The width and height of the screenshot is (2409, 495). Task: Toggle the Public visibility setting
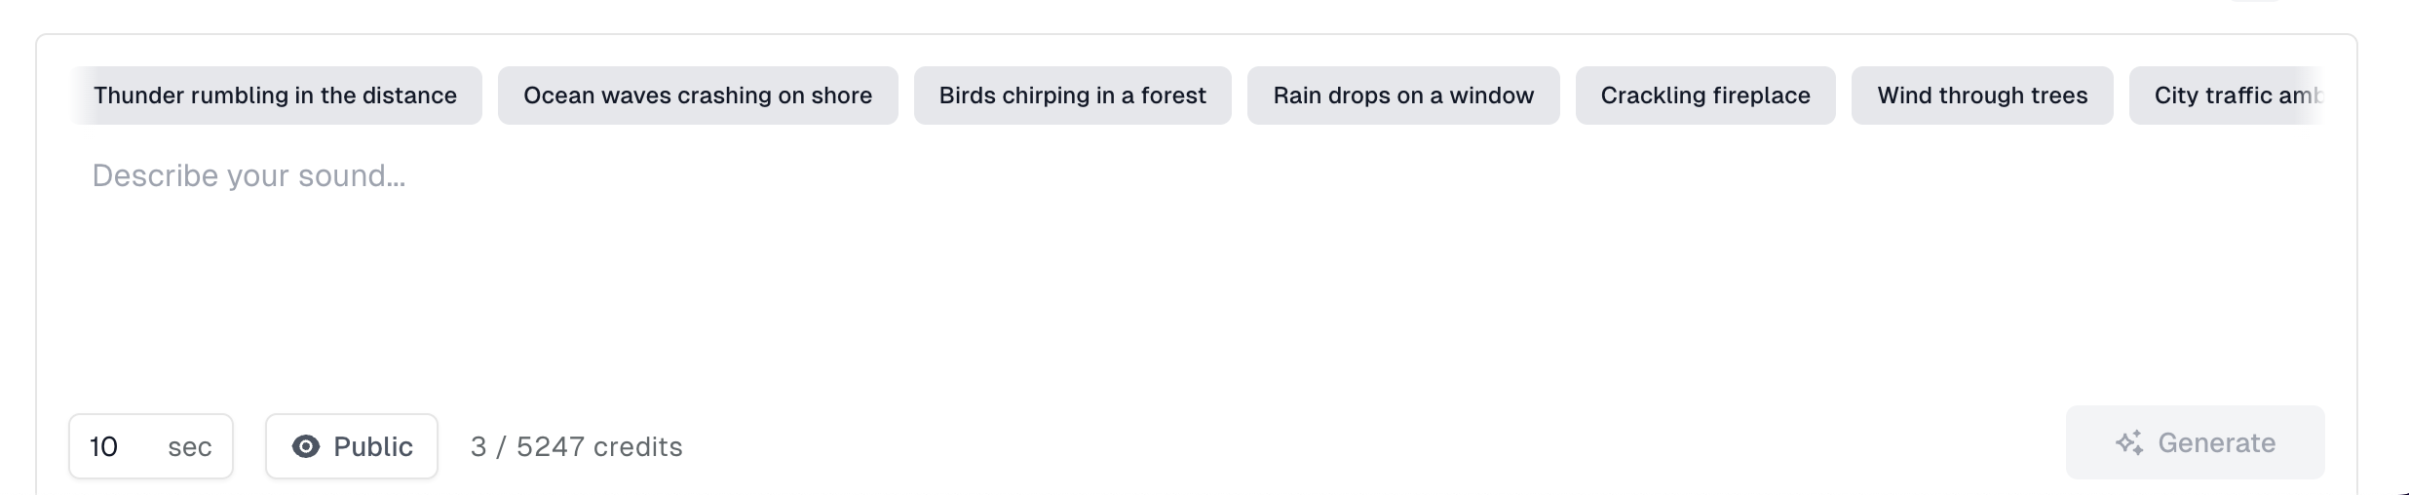coord(352,446)
